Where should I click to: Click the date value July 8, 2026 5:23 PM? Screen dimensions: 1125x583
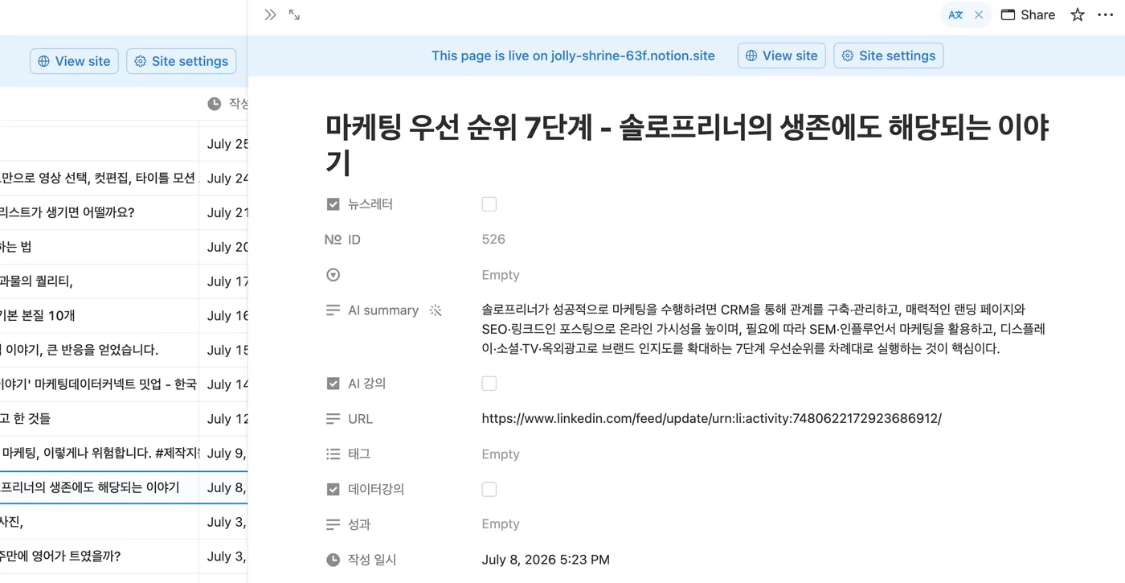coord(546,560)
